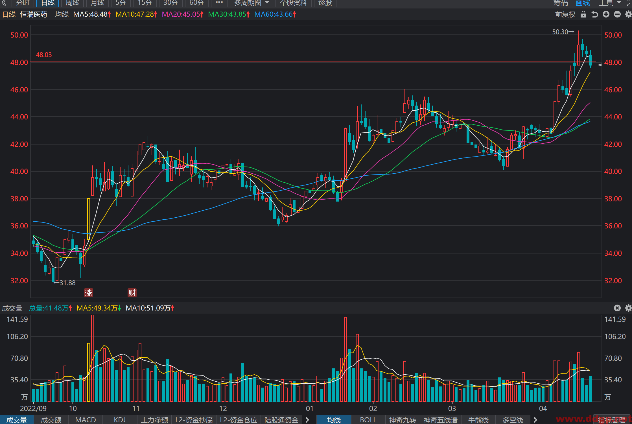Toggle 前复权 price adjustment mode

[x=565, y=14]
